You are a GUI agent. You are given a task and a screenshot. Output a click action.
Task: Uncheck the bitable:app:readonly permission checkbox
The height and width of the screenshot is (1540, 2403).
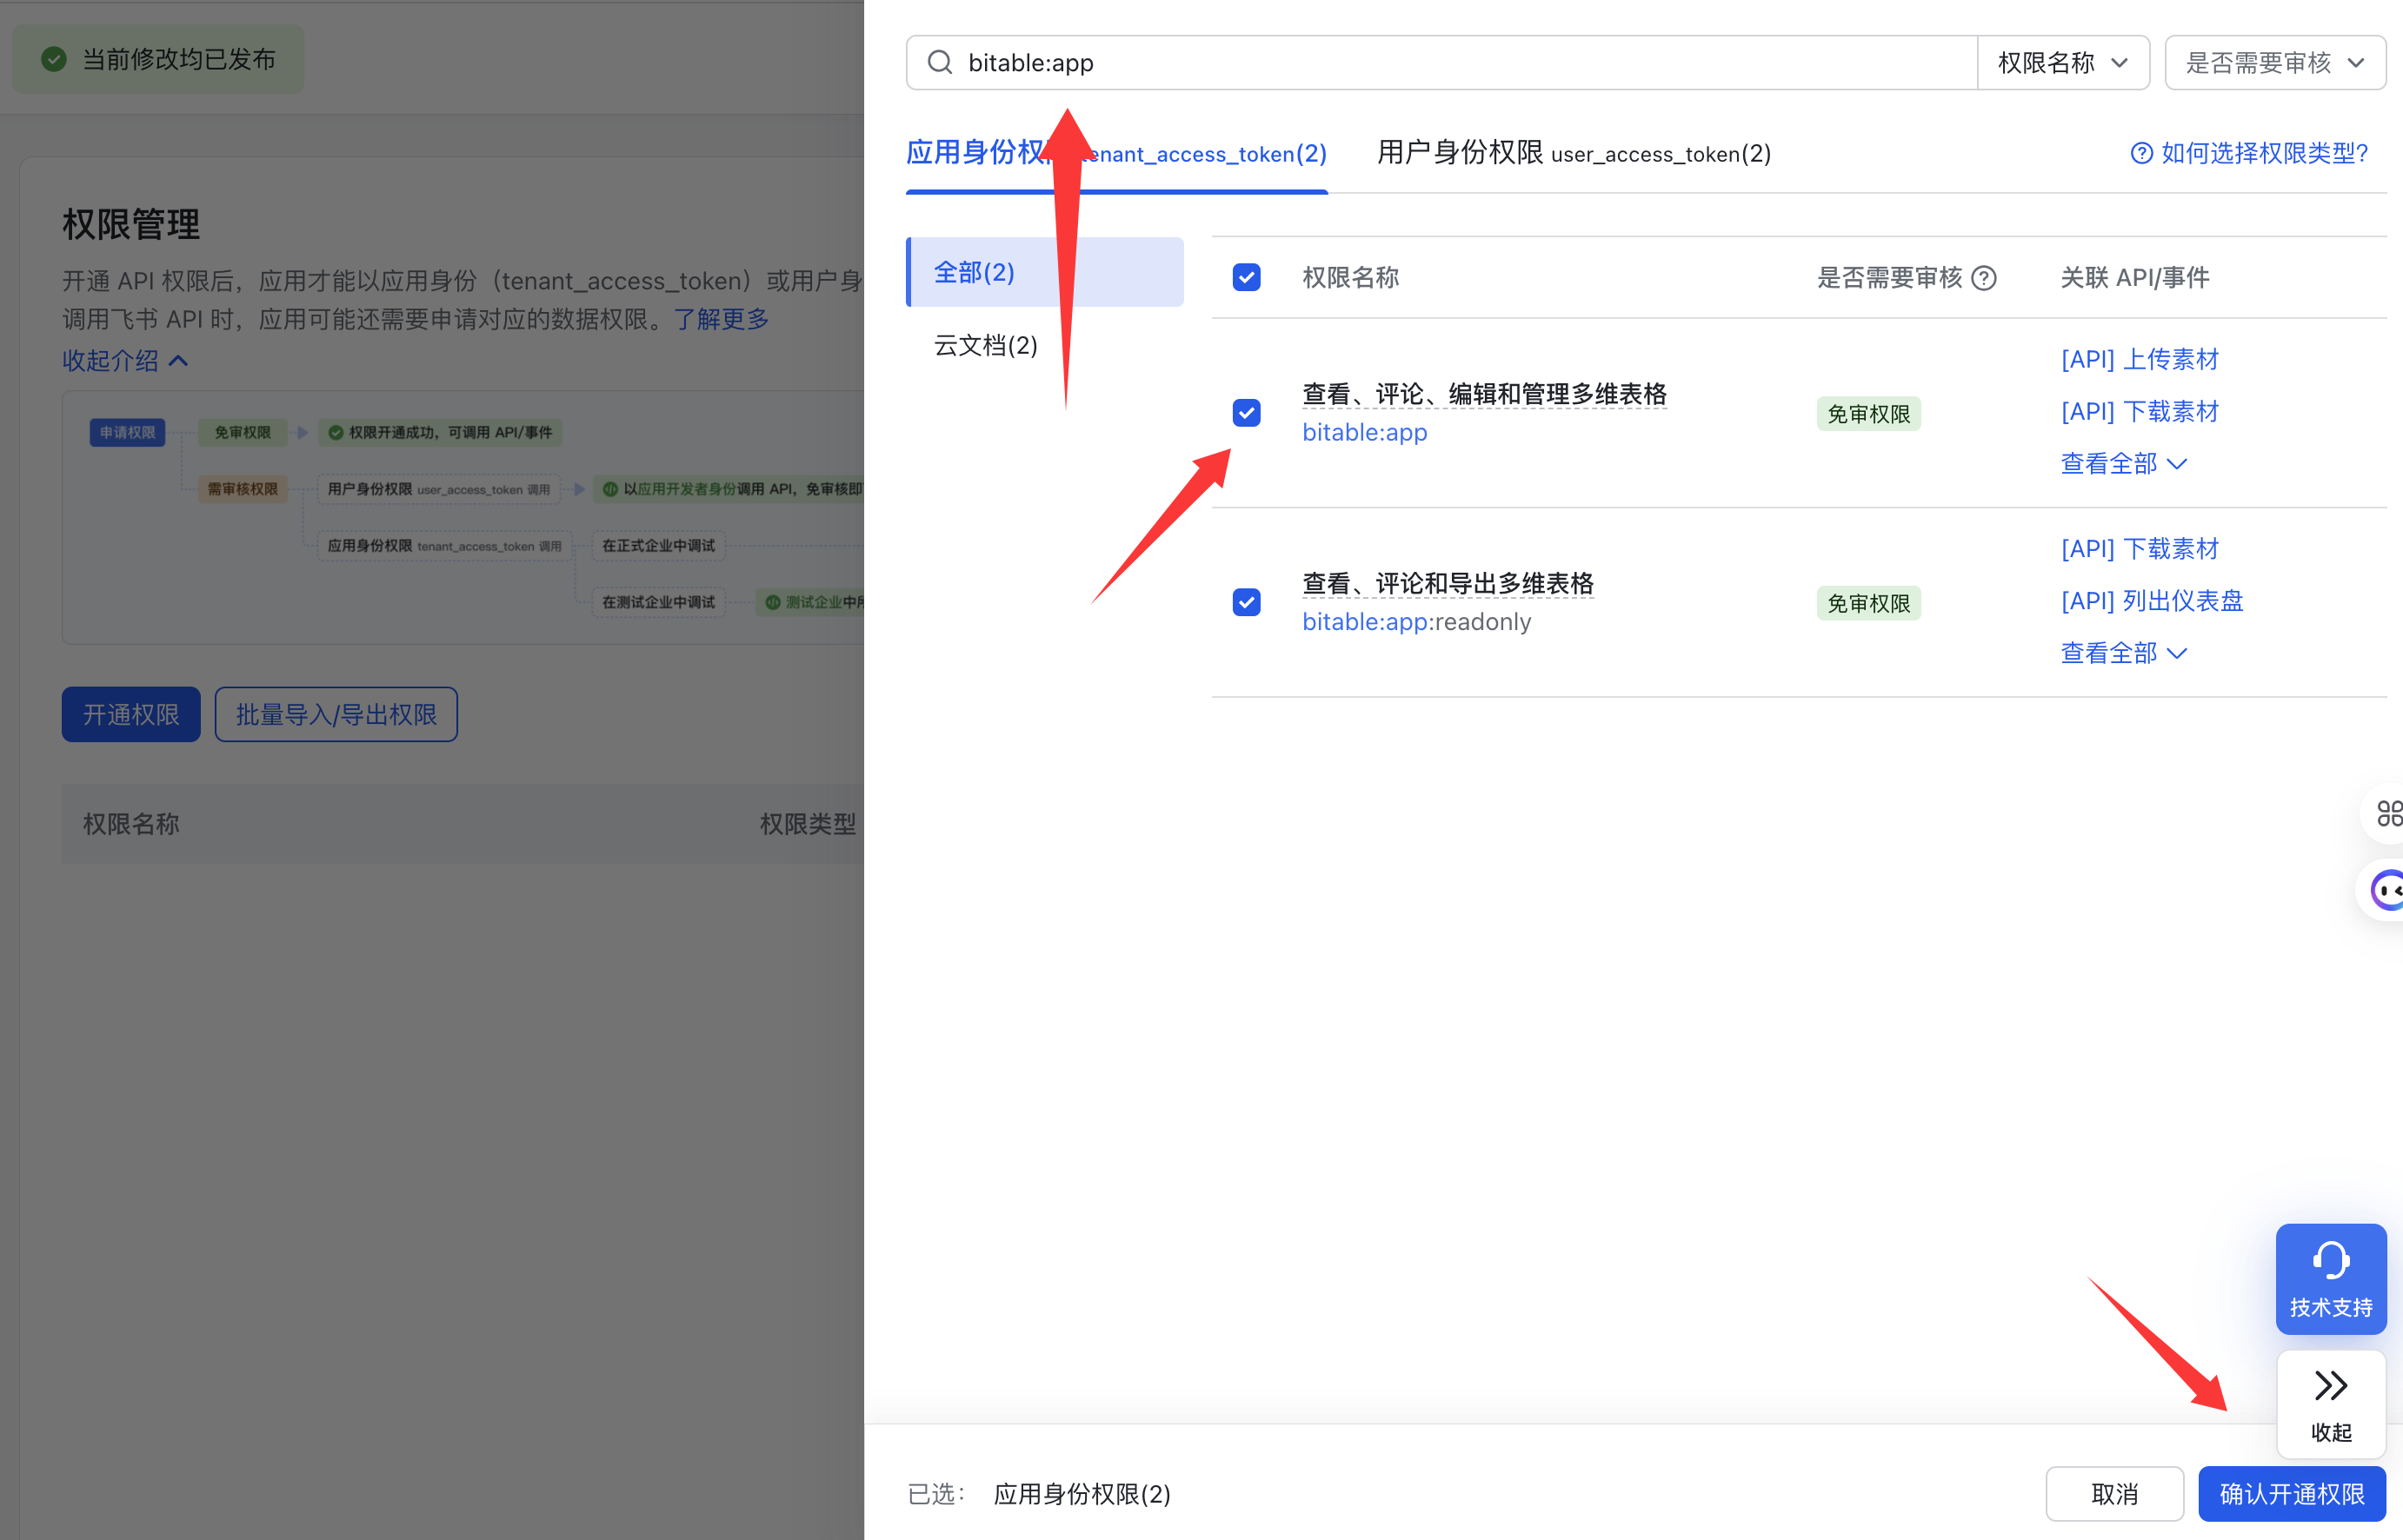(x=1246, y=602)
